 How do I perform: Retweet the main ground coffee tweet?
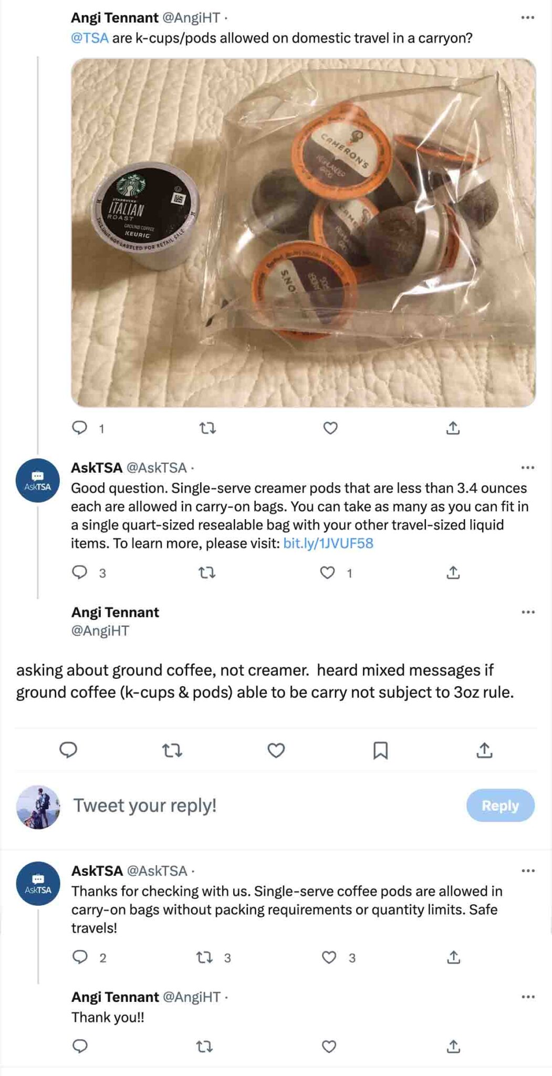pyautogui.click(x=172, y=750)
